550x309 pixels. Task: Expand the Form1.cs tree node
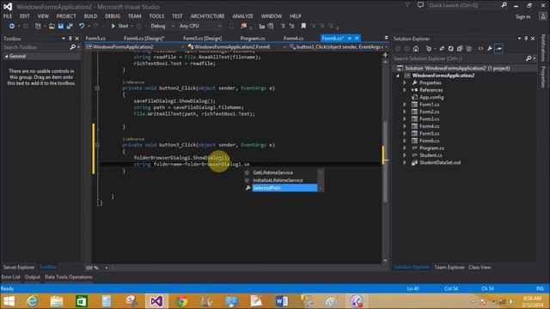coord(405,105)
